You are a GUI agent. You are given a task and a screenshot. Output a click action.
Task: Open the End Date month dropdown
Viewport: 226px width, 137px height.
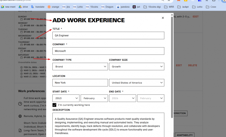point(151,98)
